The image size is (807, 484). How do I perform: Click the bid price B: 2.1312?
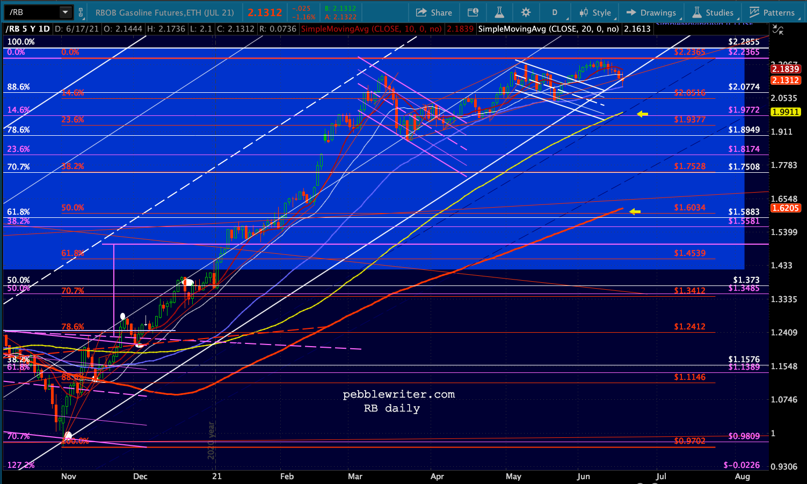tap(339, 9)
